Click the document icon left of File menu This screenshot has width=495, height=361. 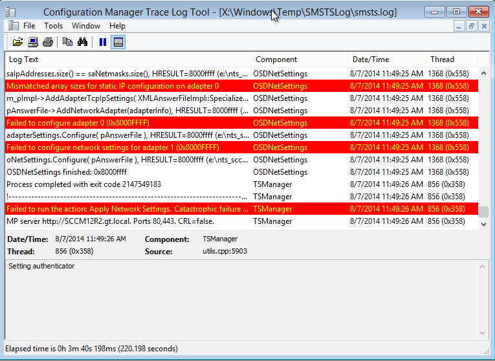[13, 26]
